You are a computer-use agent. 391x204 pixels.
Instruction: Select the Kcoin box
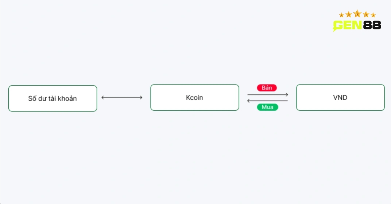click(194, 97)
